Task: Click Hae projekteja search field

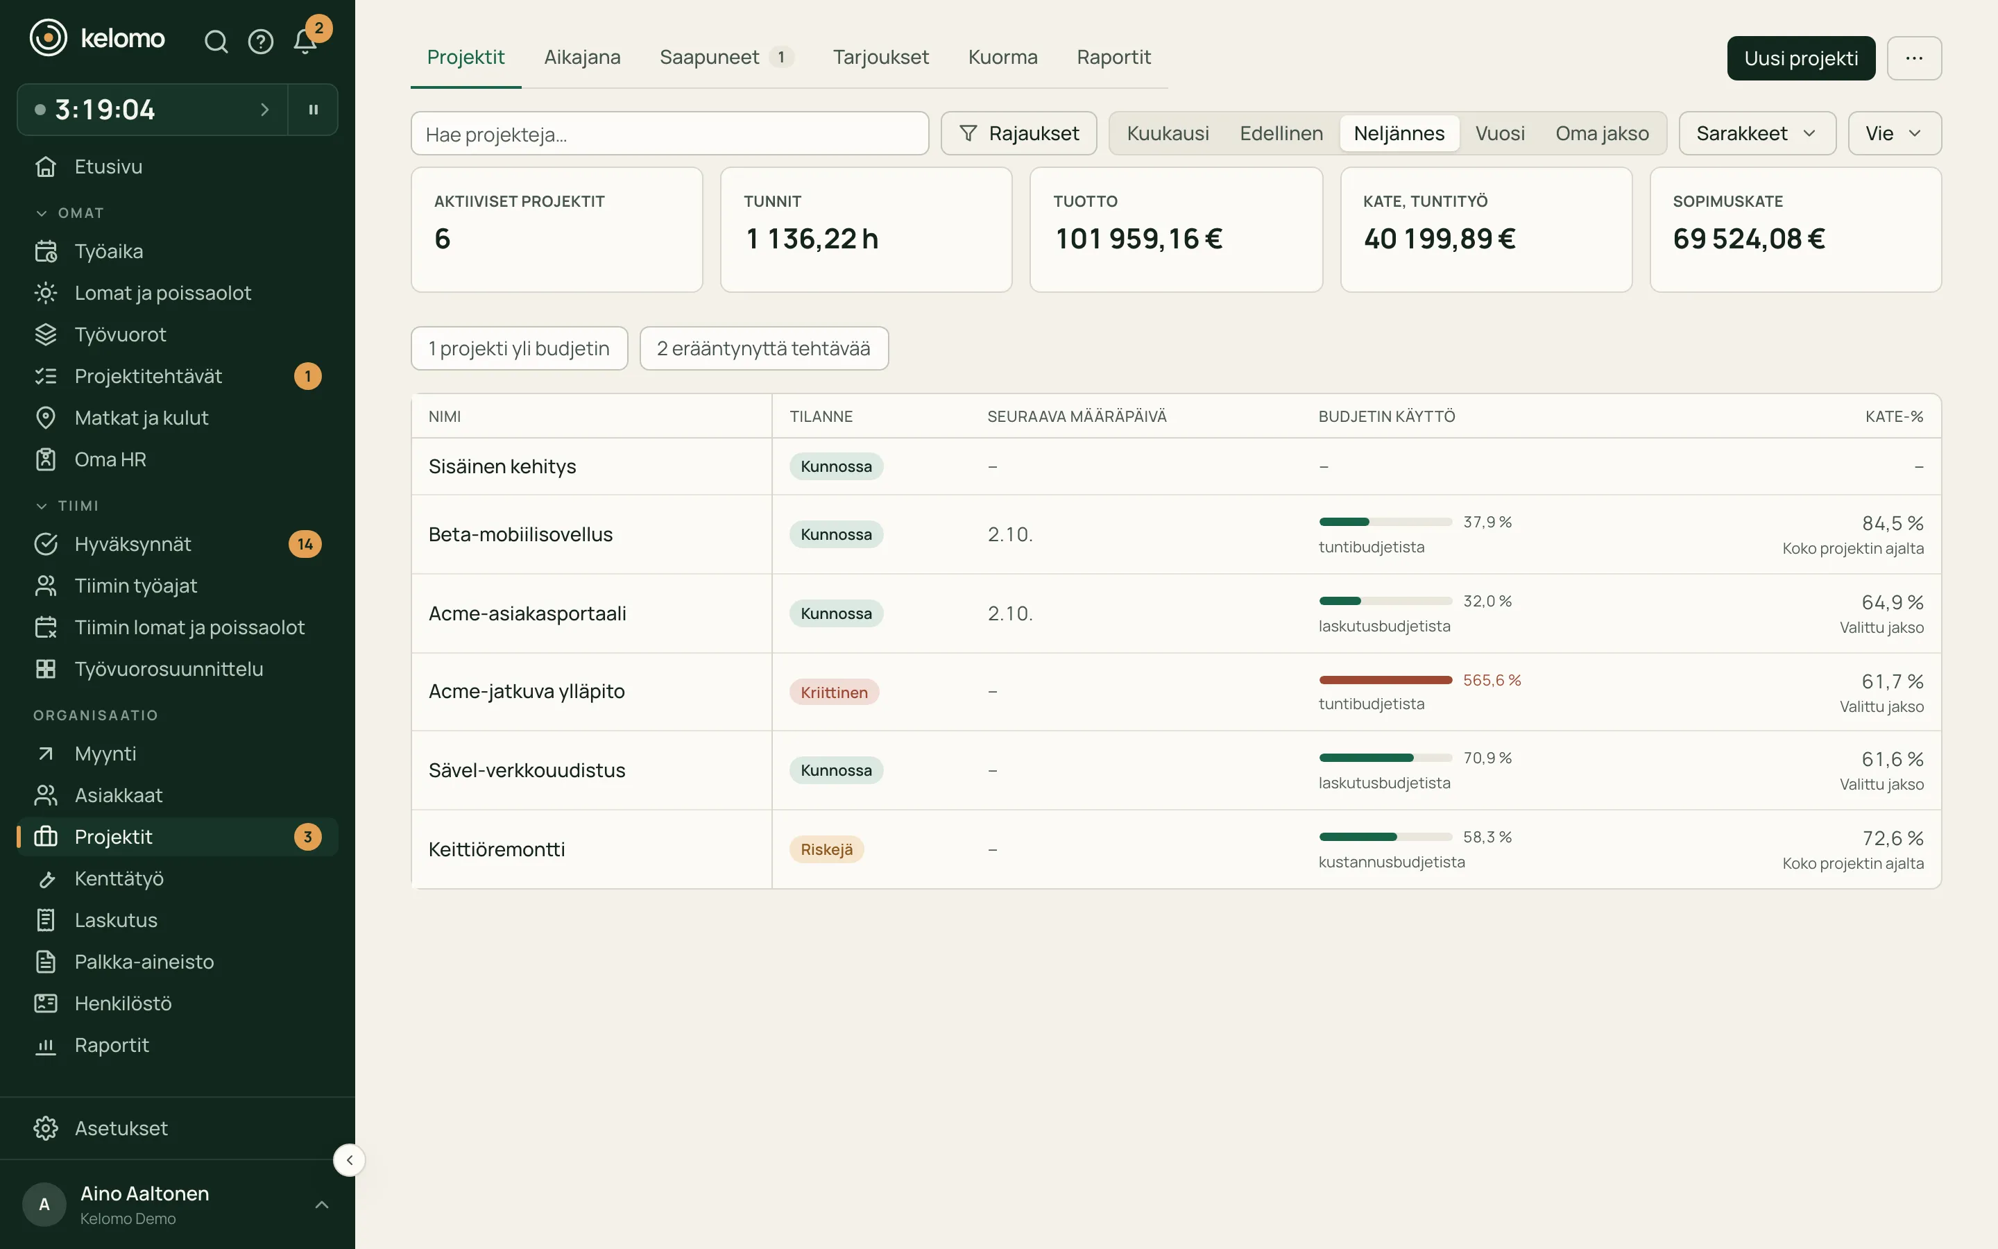Action: pyautogui.click(x=669, y=133)
